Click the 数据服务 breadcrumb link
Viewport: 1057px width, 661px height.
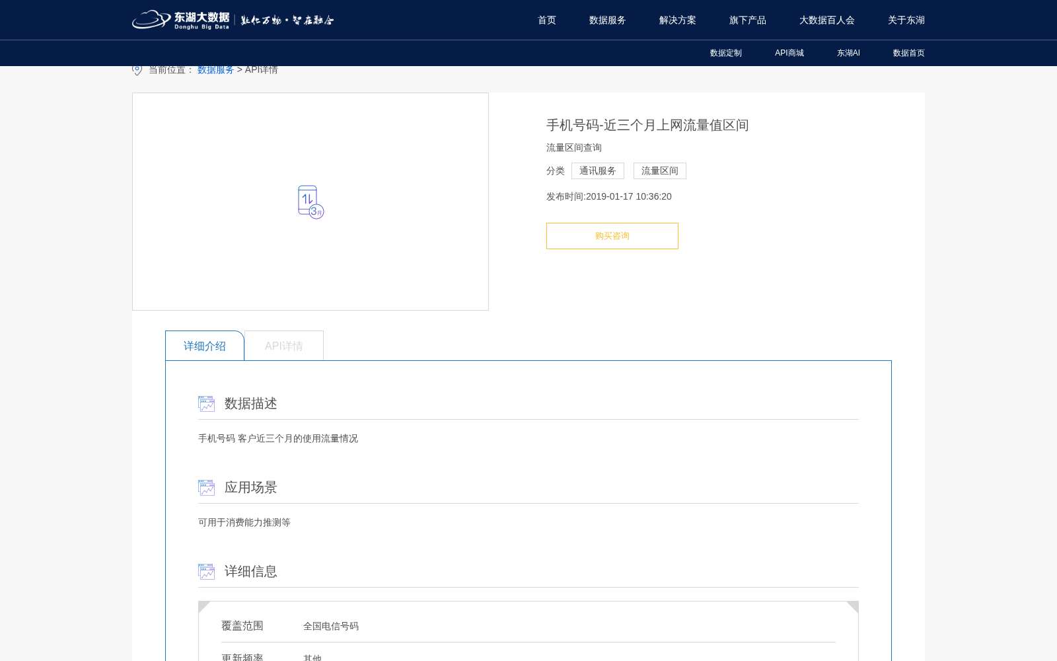pos(216,69)
